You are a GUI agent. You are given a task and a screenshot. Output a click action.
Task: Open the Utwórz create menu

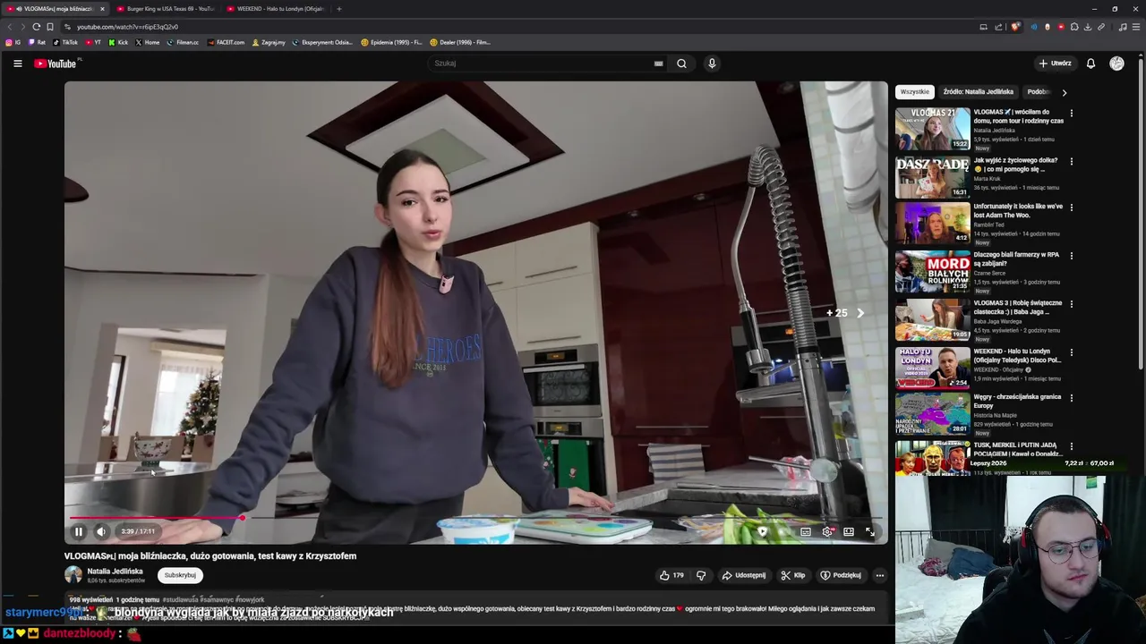[1056, 64]
